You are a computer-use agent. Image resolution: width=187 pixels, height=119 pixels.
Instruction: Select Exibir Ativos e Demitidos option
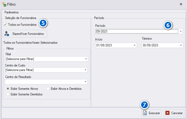(48, 89)
